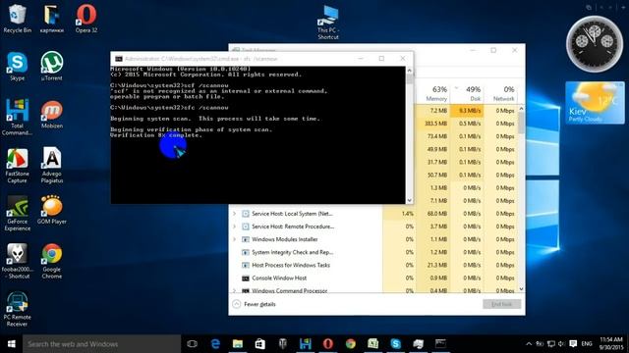Select This PC - Shortcut icon
This screenshot has height=353, width=629.
click(328, 23)
